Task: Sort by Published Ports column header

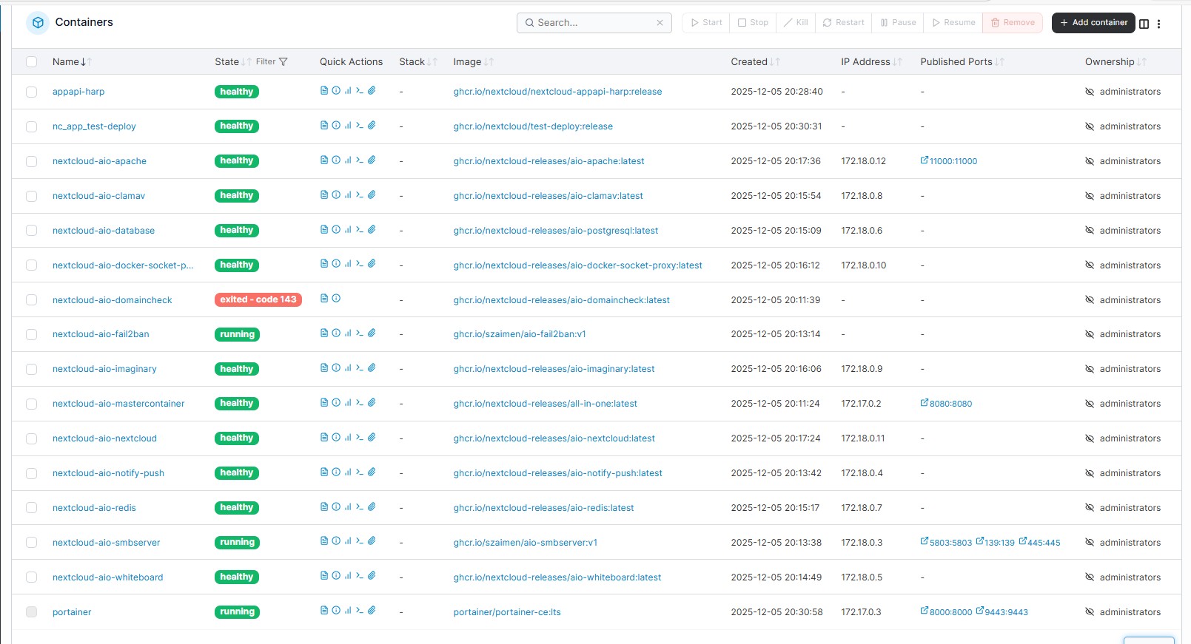Action: [x=956, y=62]
